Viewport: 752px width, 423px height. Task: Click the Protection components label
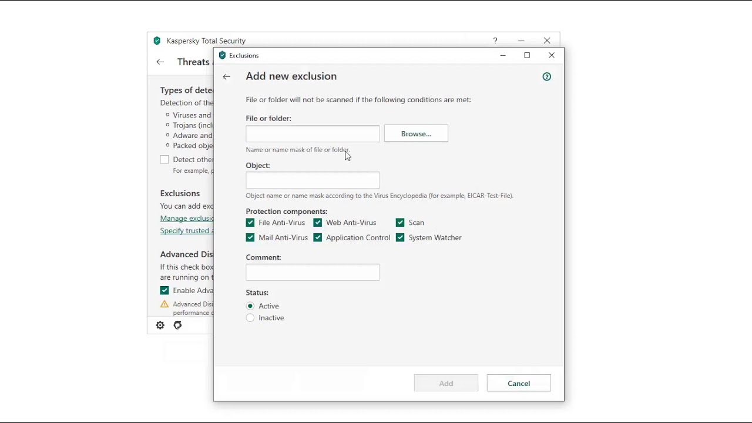coord(287,211)
